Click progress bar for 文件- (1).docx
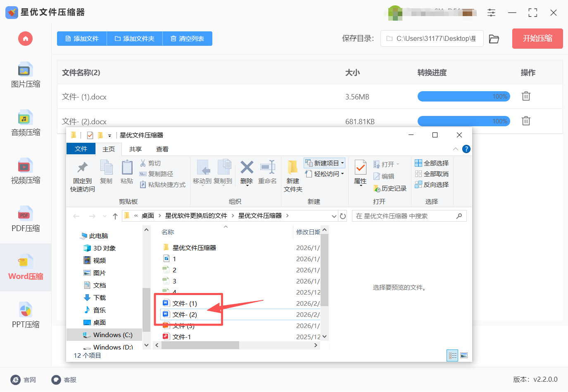 464,97
